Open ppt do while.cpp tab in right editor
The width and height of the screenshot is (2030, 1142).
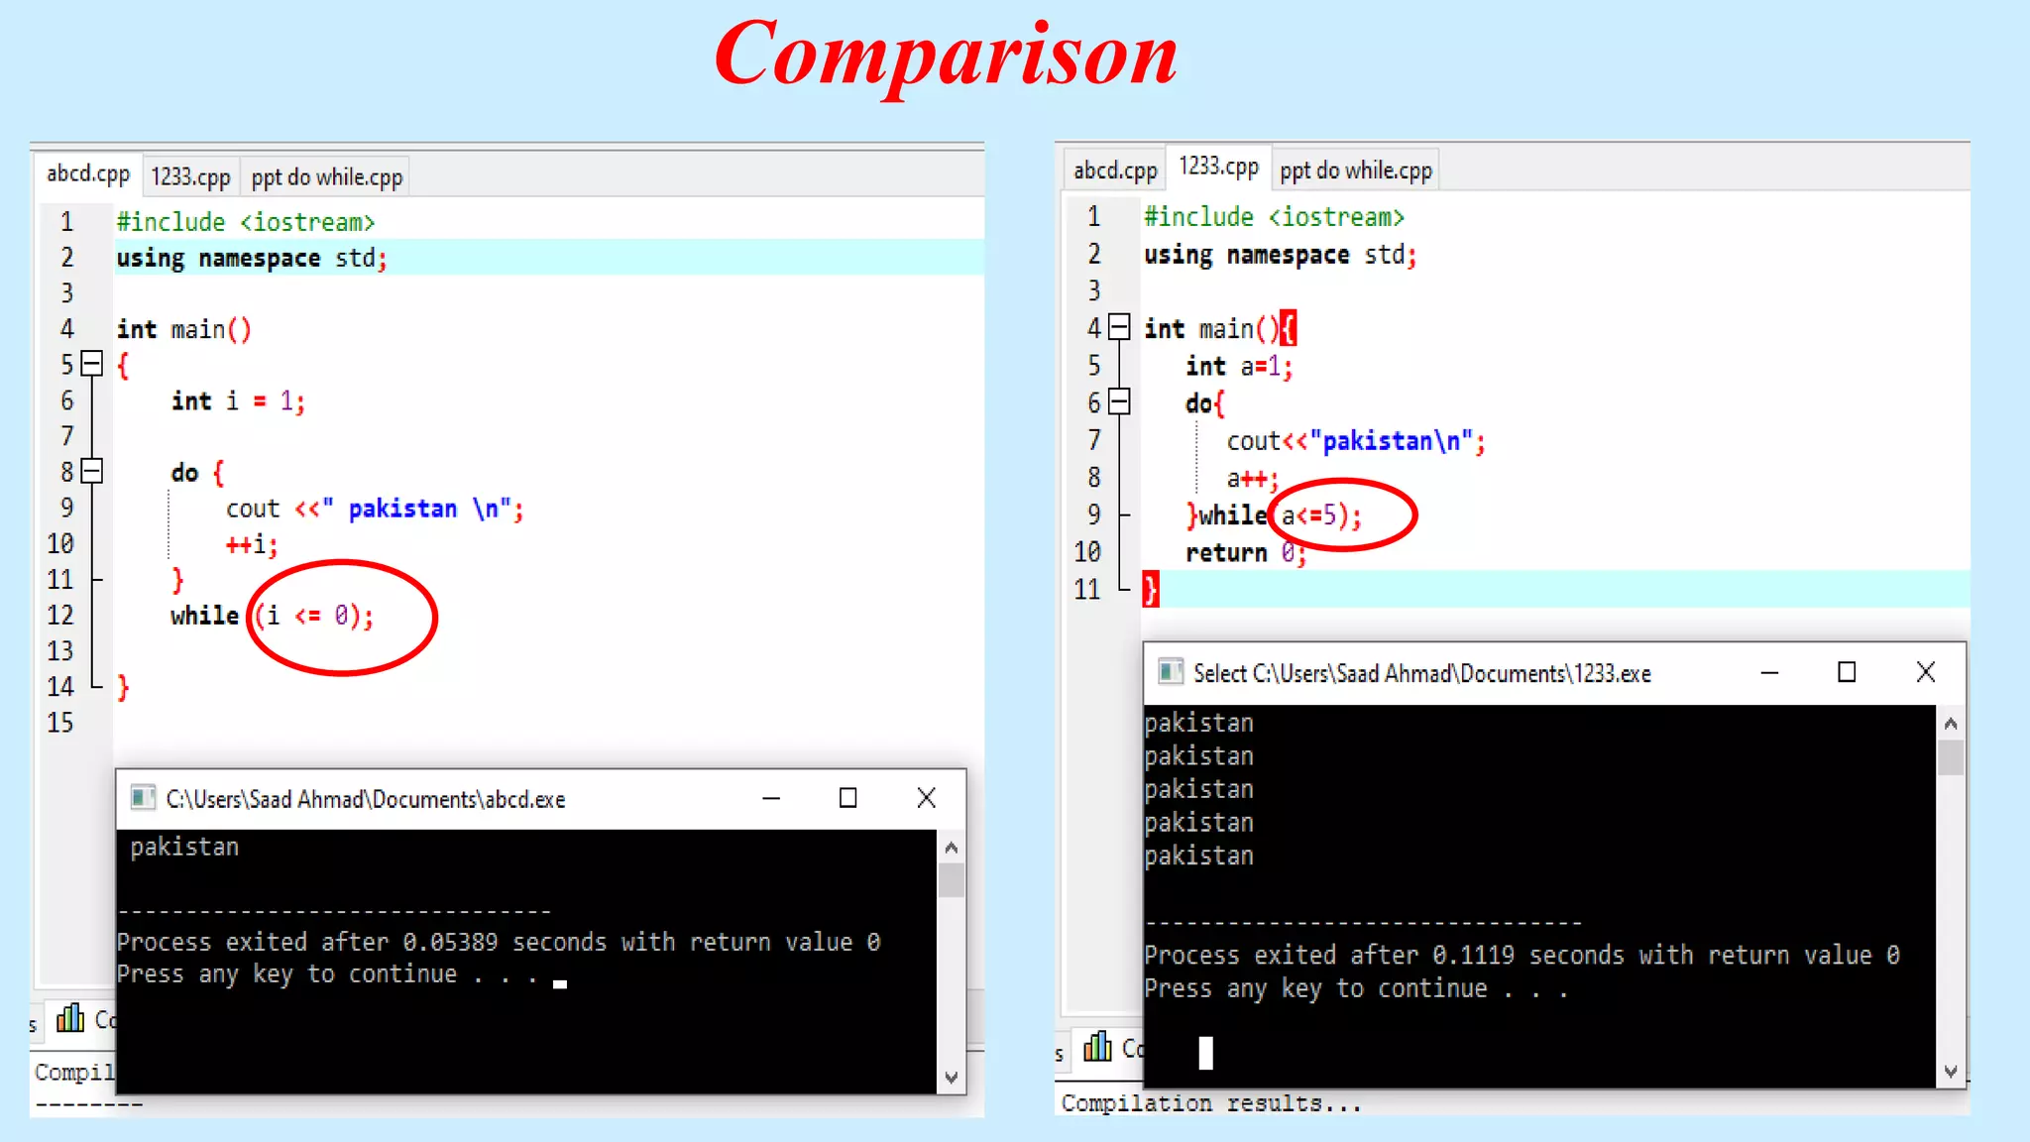[1355, 171]
